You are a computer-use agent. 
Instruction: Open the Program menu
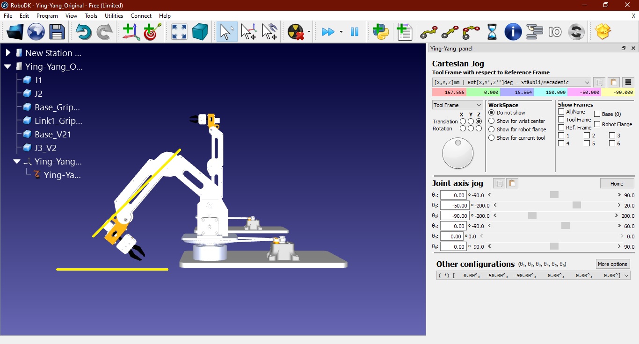[x=47, y=16]
